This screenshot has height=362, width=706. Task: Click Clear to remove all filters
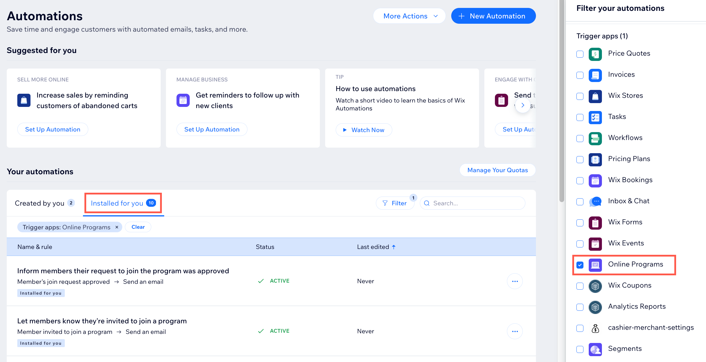click(138, 227)
